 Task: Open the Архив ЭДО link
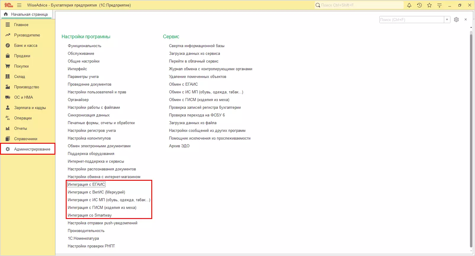click(x=179, y=146)
